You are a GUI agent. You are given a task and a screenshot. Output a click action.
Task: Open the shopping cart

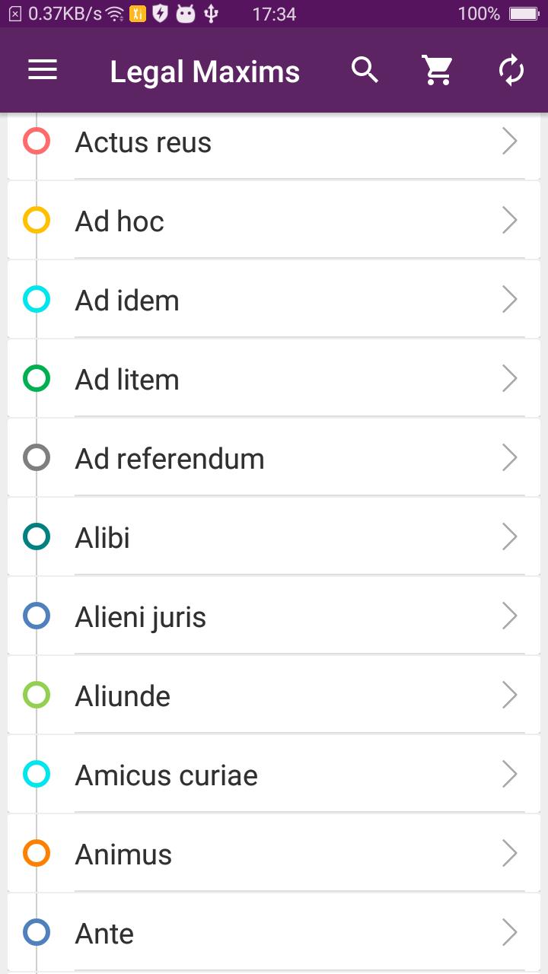click(438, 71)
